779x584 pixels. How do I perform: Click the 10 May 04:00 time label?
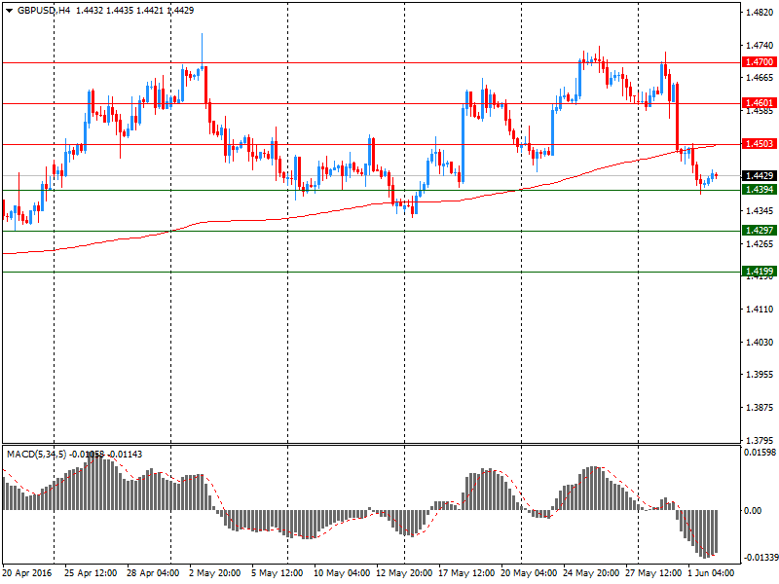tap(342, 573)
